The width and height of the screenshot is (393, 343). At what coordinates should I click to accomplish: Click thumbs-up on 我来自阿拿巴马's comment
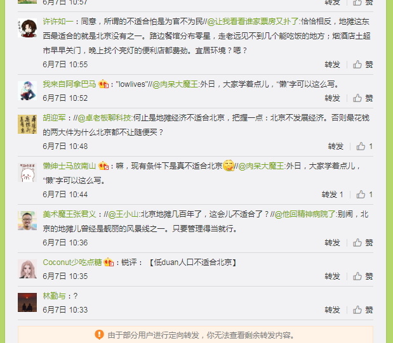(363, 98)
